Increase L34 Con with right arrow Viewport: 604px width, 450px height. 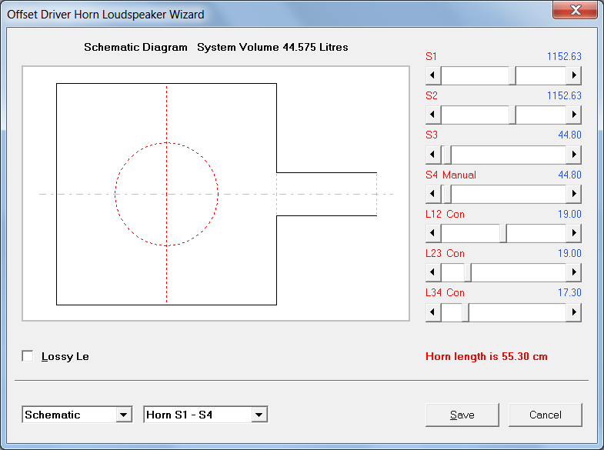point(573,312)
